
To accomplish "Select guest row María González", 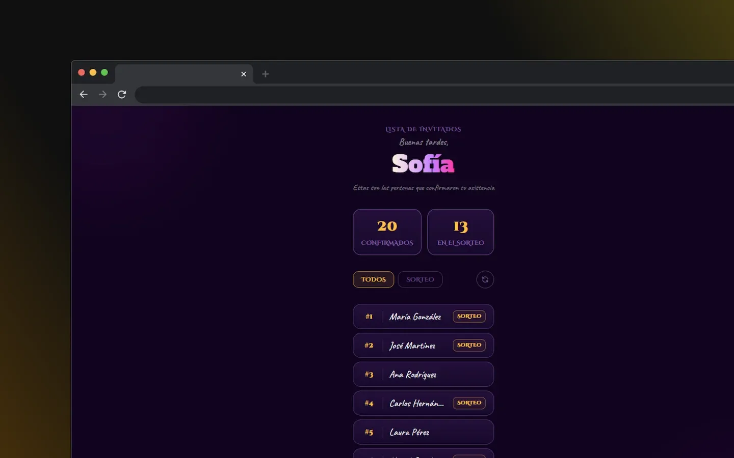I will (423, 317).
